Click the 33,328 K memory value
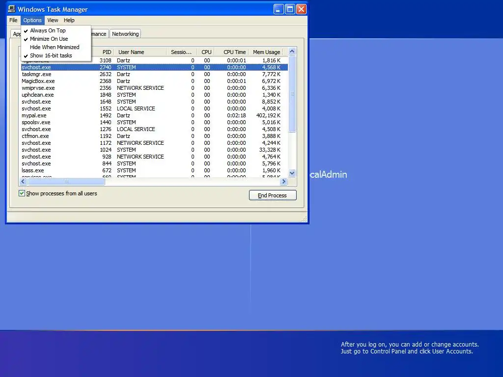The height and width of the screenshot is (377, 503). 270,150
